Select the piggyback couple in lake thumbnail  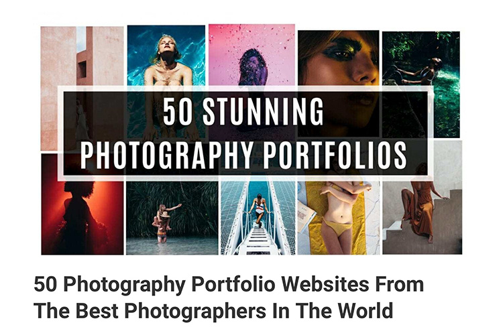(x=172, y=218)
